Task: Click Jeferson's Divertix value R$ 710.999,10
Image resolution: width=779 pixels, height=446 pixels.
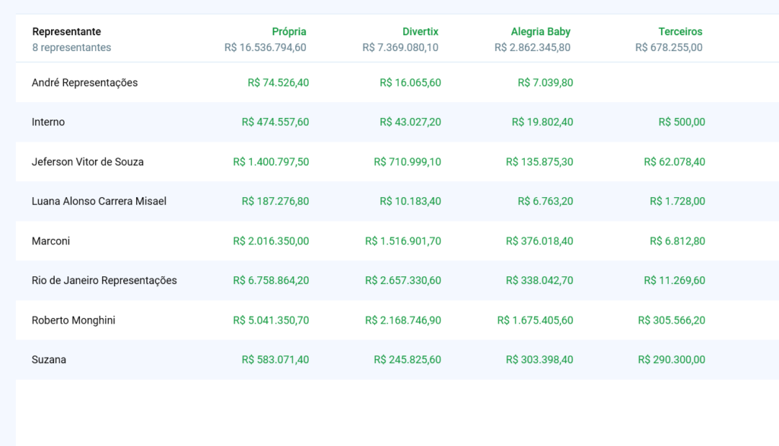Action: coord(408,162)
